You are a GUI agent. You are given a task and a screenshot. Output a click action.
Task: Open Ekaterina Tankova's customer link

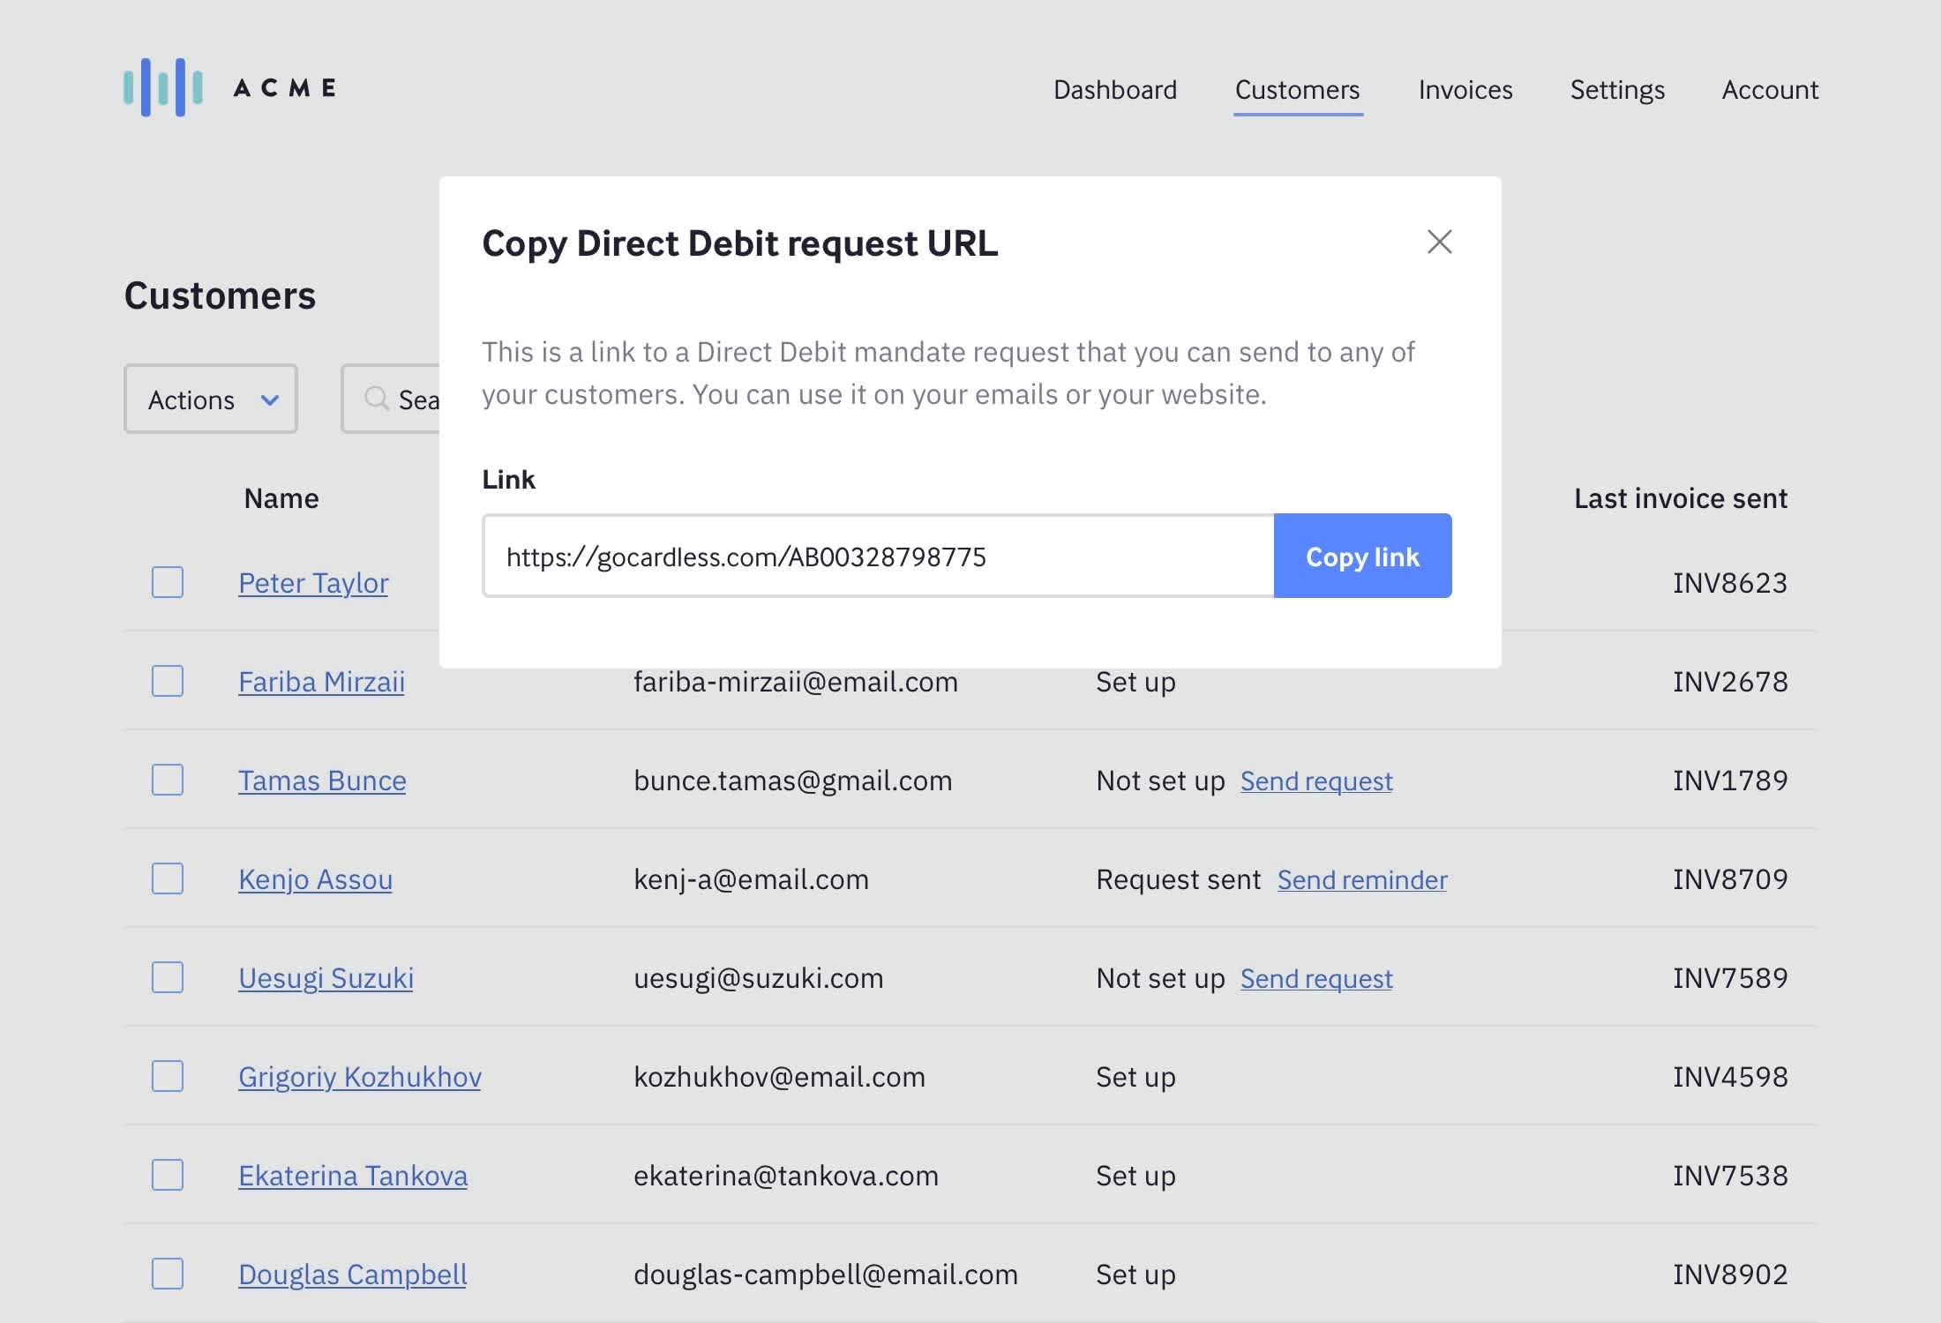(352, 1176)
